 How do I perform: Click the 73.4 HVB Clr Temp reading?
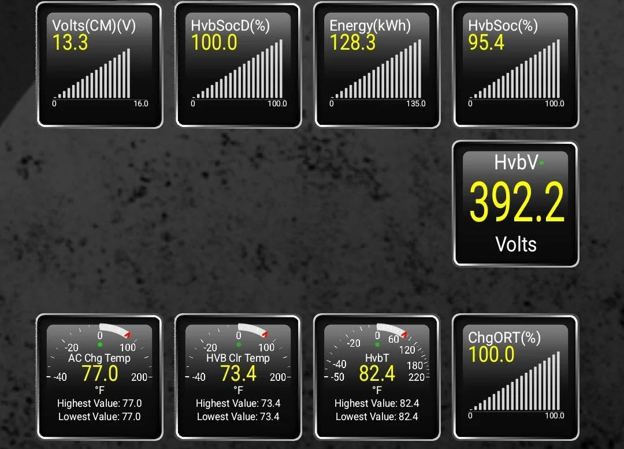coord(239,373)
